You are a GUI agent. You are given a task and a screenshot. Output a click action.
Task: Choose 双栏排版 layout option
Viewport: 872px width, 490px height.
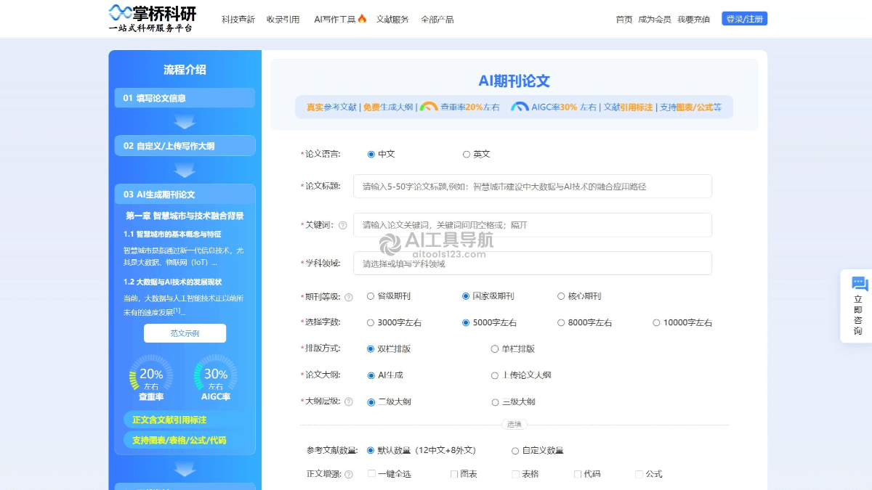[371, 349]
